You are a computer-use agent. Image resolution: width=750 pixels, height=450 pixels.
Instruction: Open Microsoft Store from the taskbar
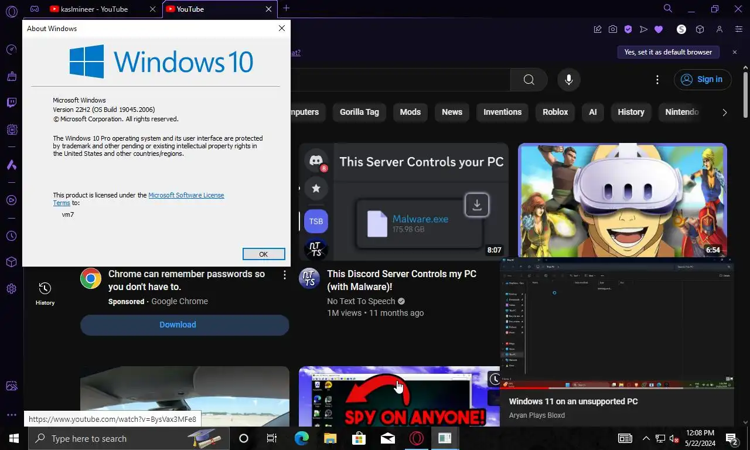(x=359, y=438)
